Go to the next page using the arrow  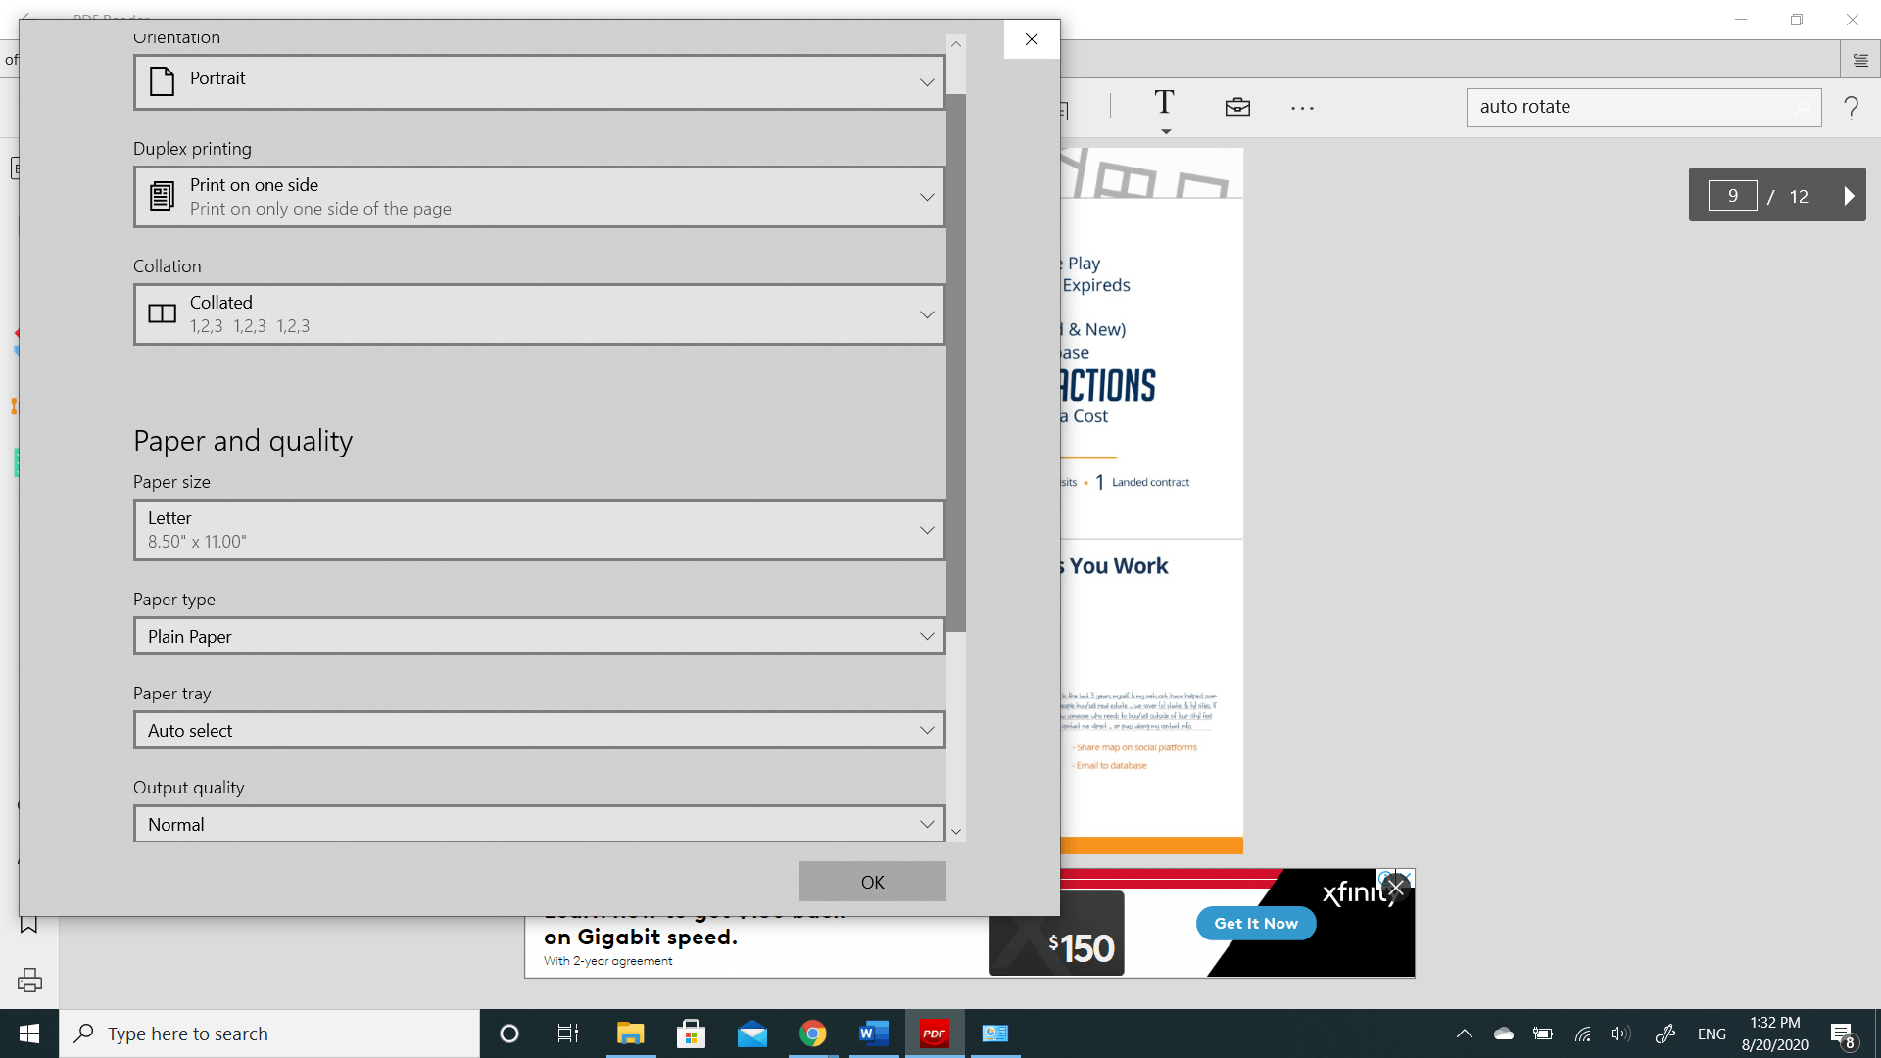(x=1850, y=195)
